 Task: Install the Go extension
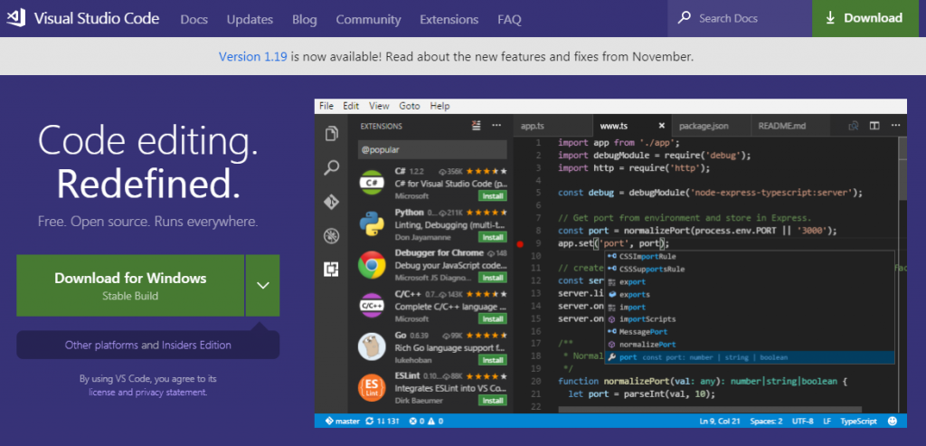click(492, 360)
